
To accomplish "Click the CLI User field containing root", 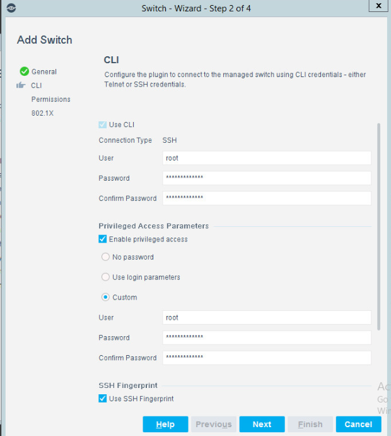I will click(x=267, y=158).
